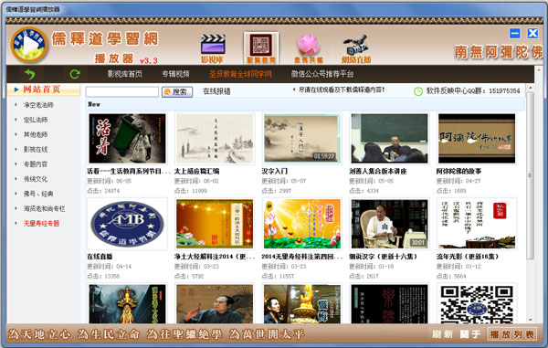Click the search text input field
Image resolution: width=548 pixels, height=348 pixels.
pos(122,92)
